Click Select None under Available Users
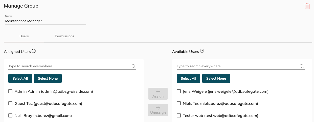The width and height of the screenshot is (314, 122). [x=216, y=78]
